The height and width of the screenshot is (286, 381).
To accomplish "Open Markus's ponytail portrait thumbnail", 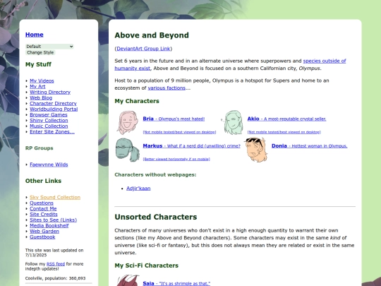I will click(128, 150).
